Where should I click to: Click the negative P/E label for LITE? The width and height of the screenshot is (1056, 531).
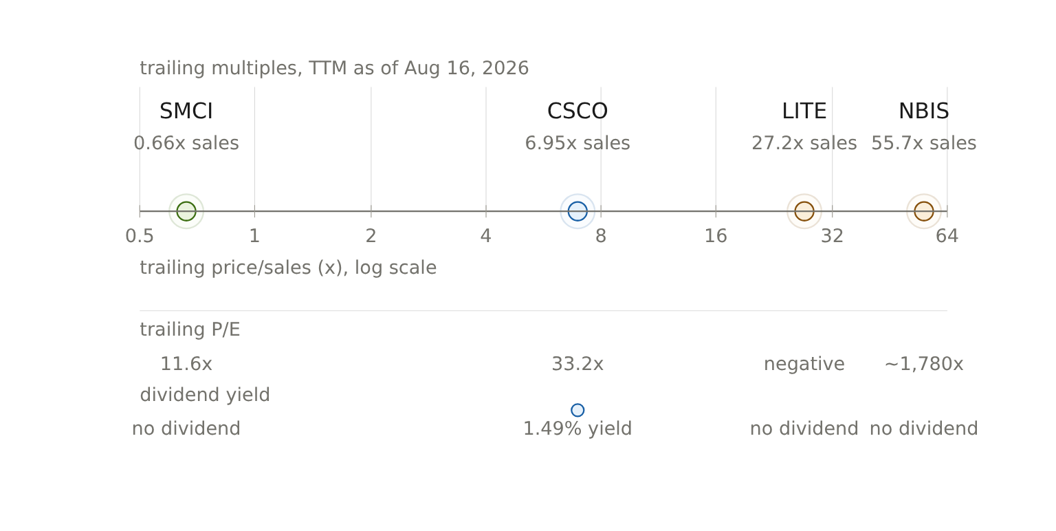point(804,365)
